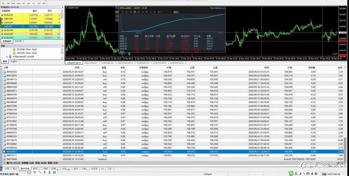Click the USDCHF symbol arrow icon
The height and width of the screenshot is (176, 349).
click(2, 22)
